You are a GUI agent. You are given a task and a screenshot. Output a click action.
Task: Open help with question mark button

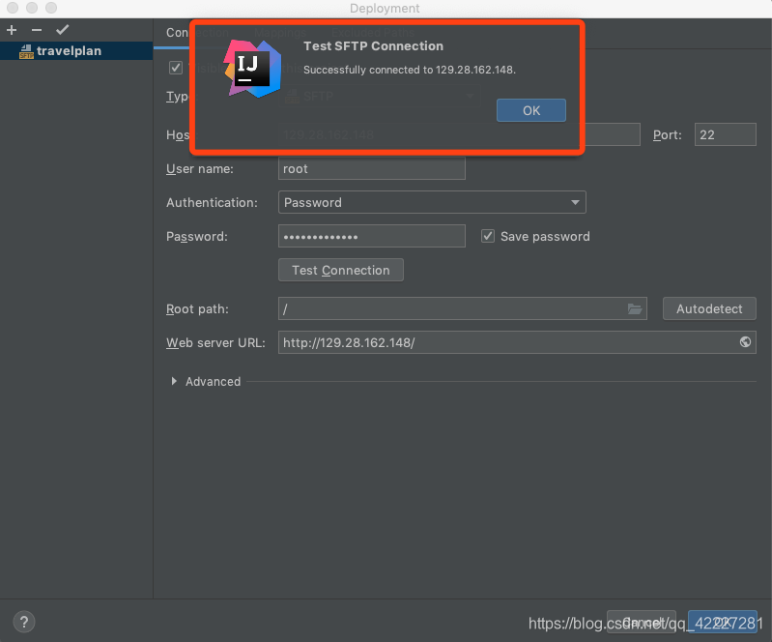(23, 622)
